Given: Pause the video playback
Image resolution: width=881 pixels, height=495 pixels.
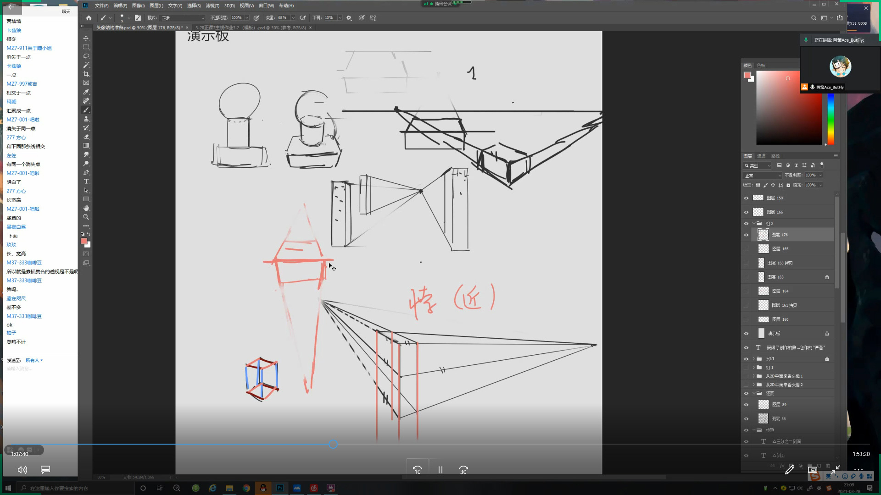Looking at the screenshot, I should pyautogui.click(x=440, y=470).
